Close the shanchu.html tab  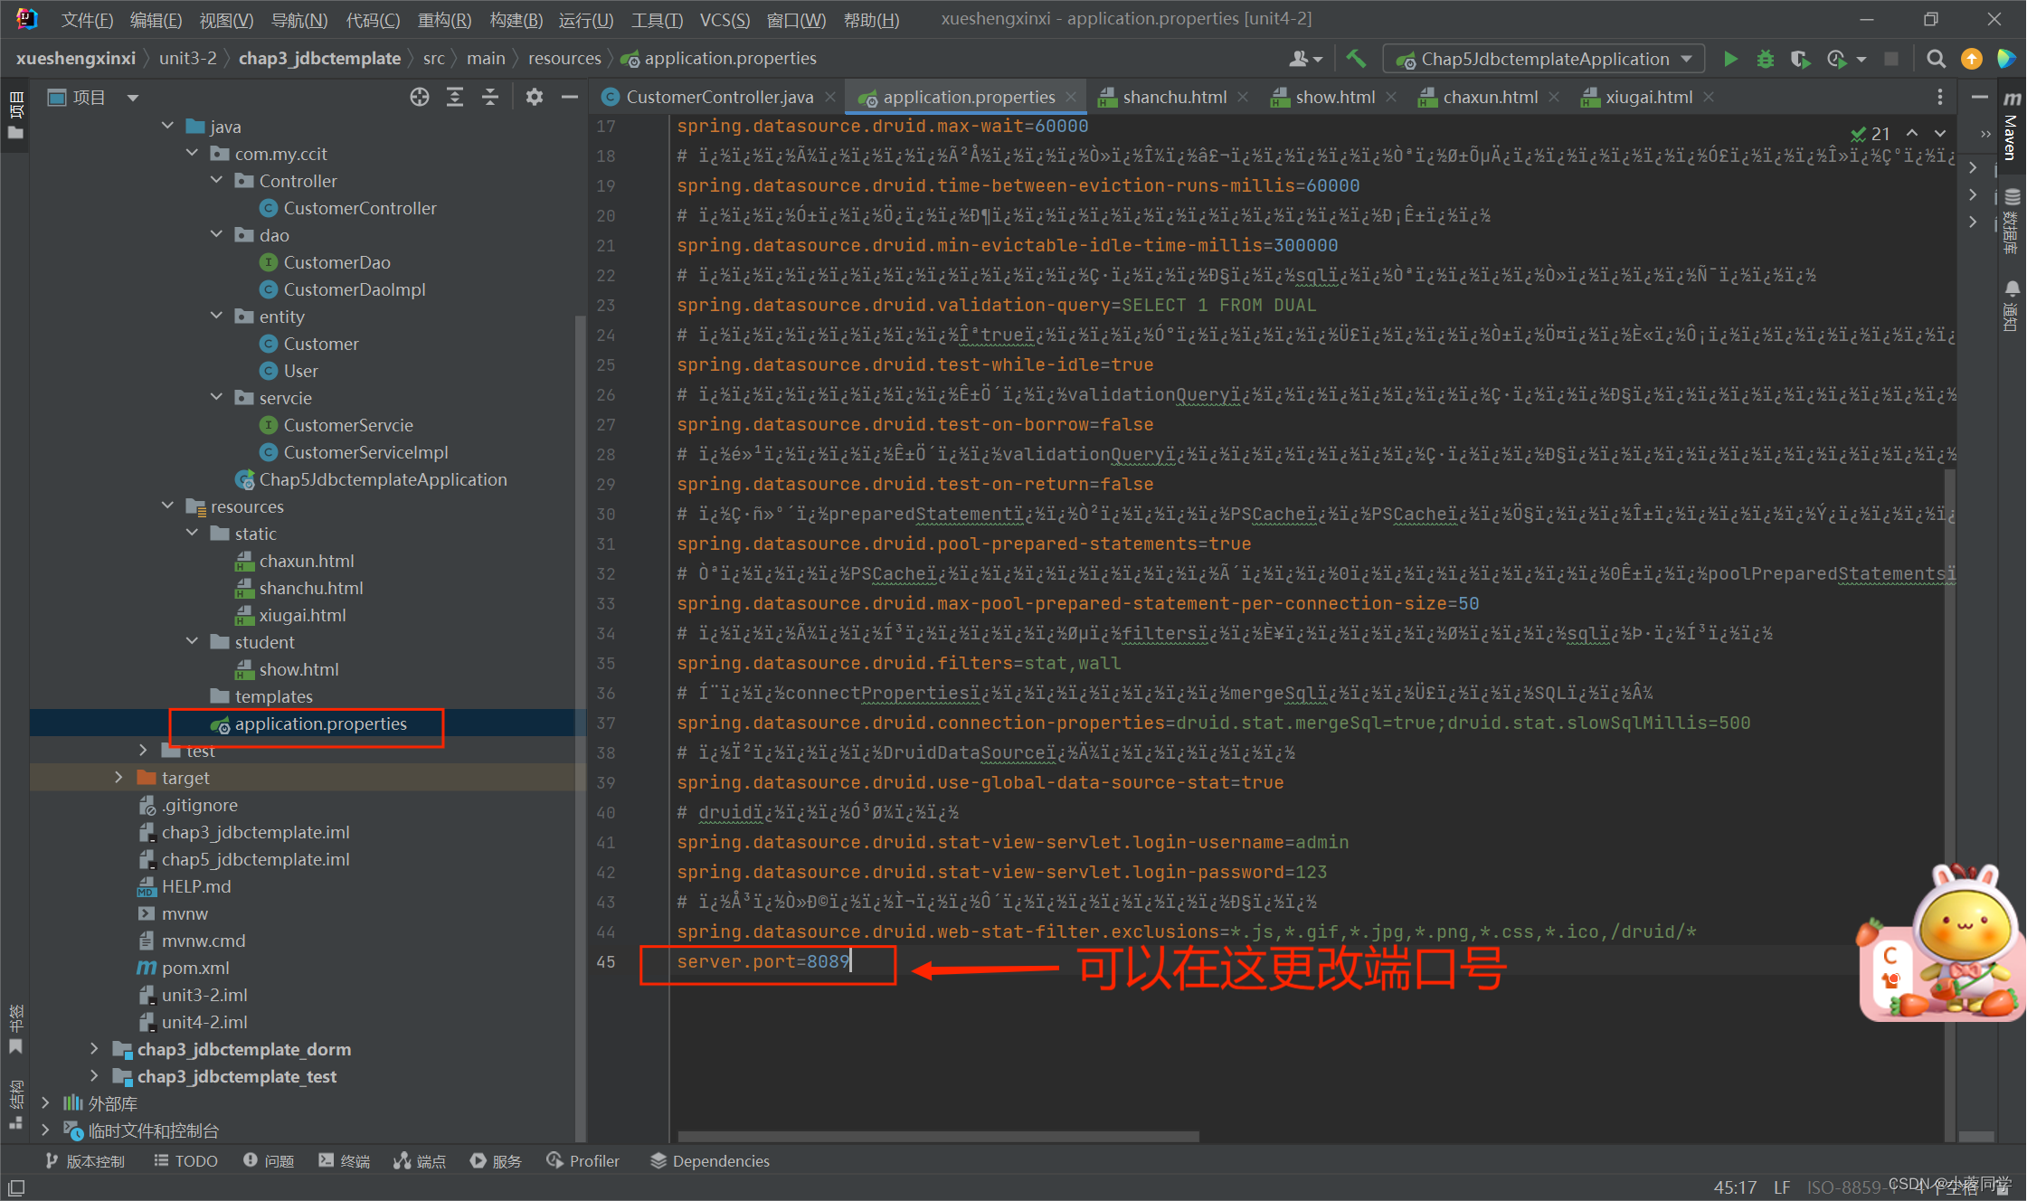pyautogui.click(x=1243, y=97)
